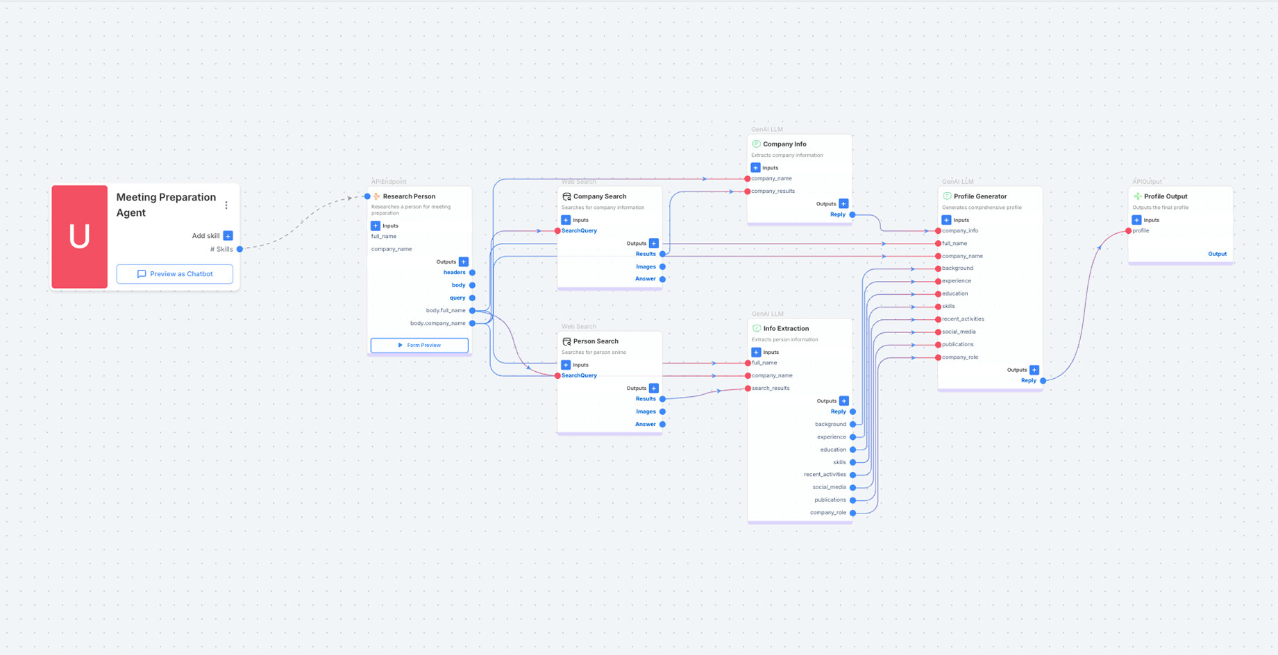The height and width of the screenshot is (655, 1278).
Task: Click the Profile Generator node icon
Action: pos(947,196)
